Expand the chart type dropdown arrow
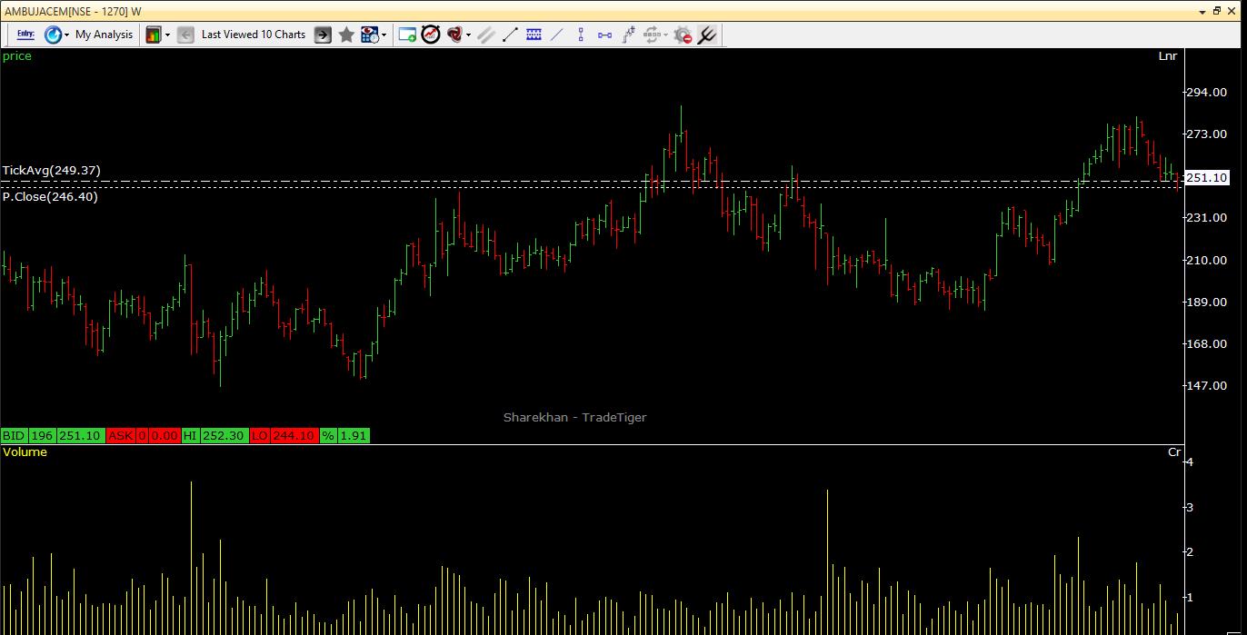This screenshot has width=1247, height=635. [167, 35]
